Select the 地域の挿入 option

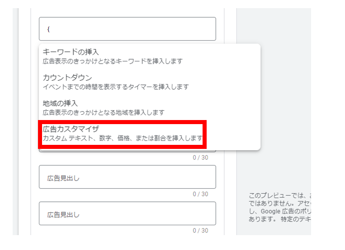(150, 108)
